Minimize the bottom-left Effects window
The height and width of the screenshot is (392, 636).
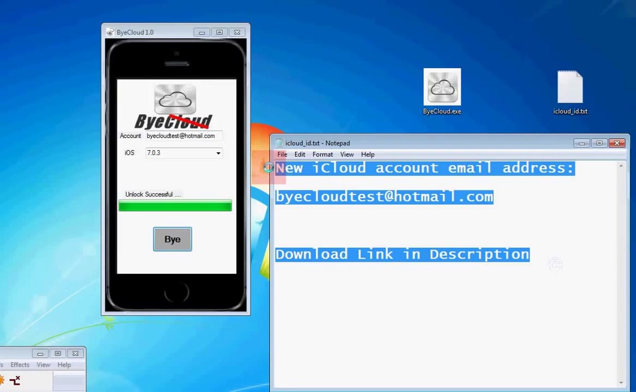(x=40, y=353)
